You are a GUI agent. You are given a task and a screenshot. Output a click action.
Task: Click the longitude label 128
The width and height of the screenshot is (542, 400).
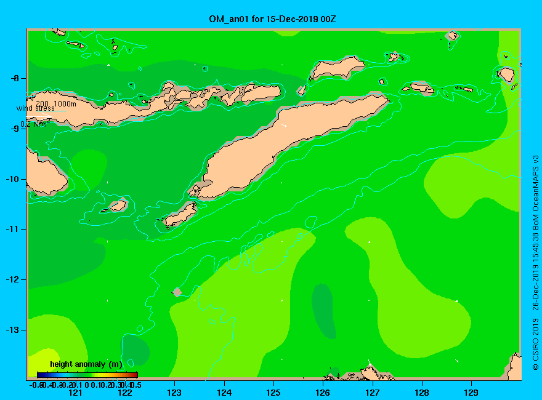click(x=422, y=393)
